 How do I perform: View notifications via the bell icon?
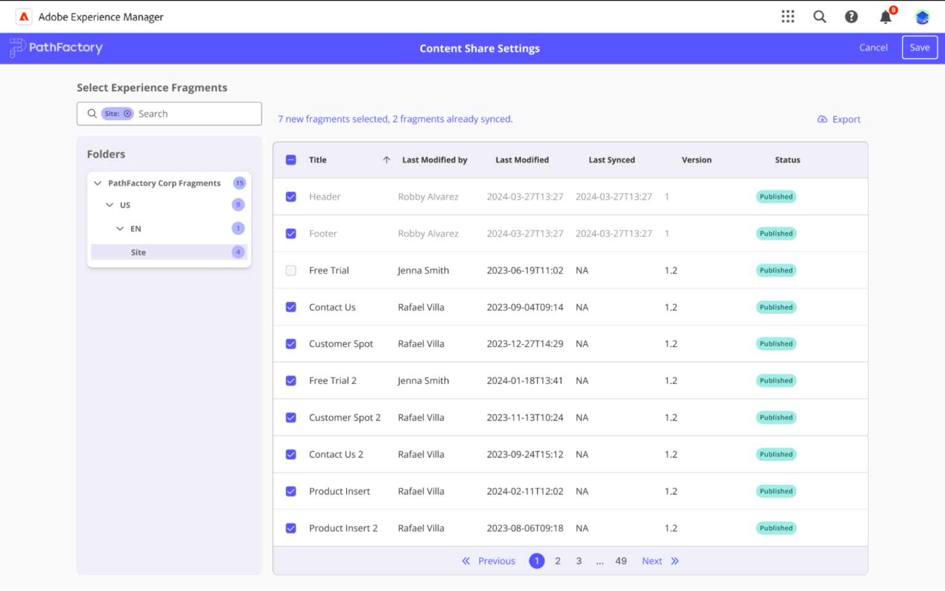click(885, 17)
